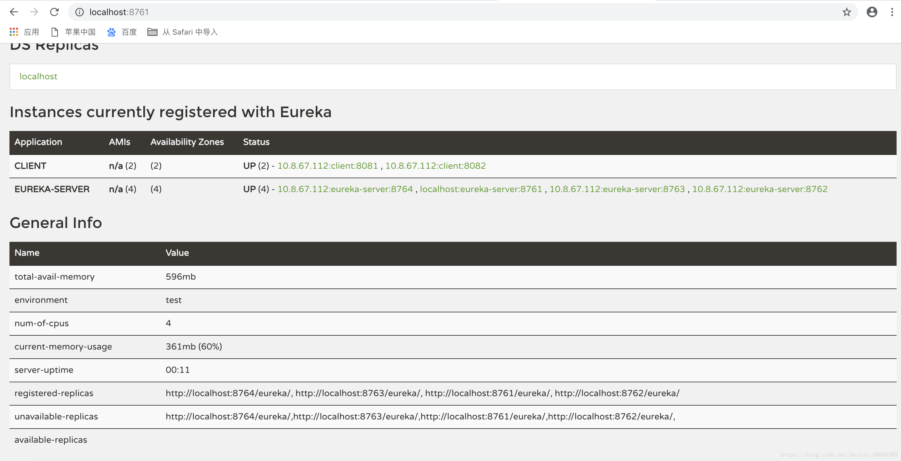Open the 百度 bookmark

[122, 32]
